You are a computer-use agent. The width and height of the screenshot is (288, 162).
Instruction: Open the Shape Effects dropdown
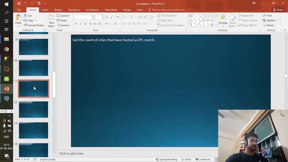pyautogui.click(x=248, y=25)
